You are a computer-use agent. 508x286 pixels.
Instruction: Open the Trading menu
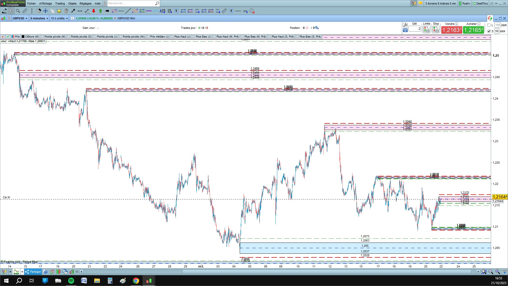pyautogui.click(x=60, y=3)
